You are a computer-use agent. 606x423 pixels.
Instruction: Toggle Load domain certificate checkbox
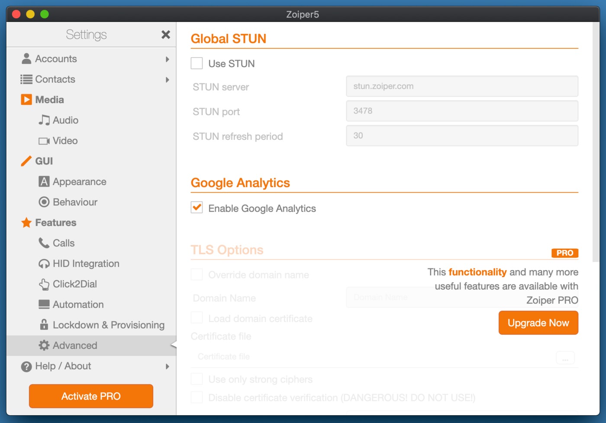[197, 318]
